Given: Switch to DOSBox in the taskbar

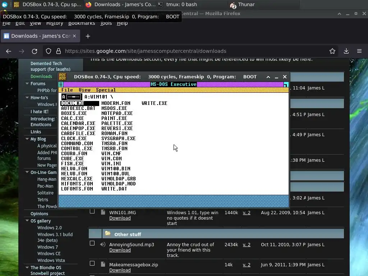Looking at the screenshot, I should pos(48,4).
